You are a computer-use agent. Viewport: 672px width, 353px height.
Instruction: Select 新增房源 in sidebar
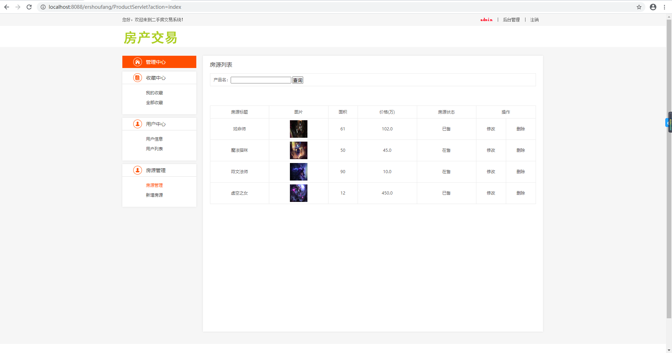(x=154, y=195)
